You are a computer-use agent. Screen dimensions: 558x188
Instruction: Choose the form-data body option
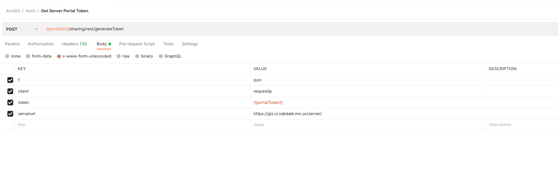click(28, 56)
